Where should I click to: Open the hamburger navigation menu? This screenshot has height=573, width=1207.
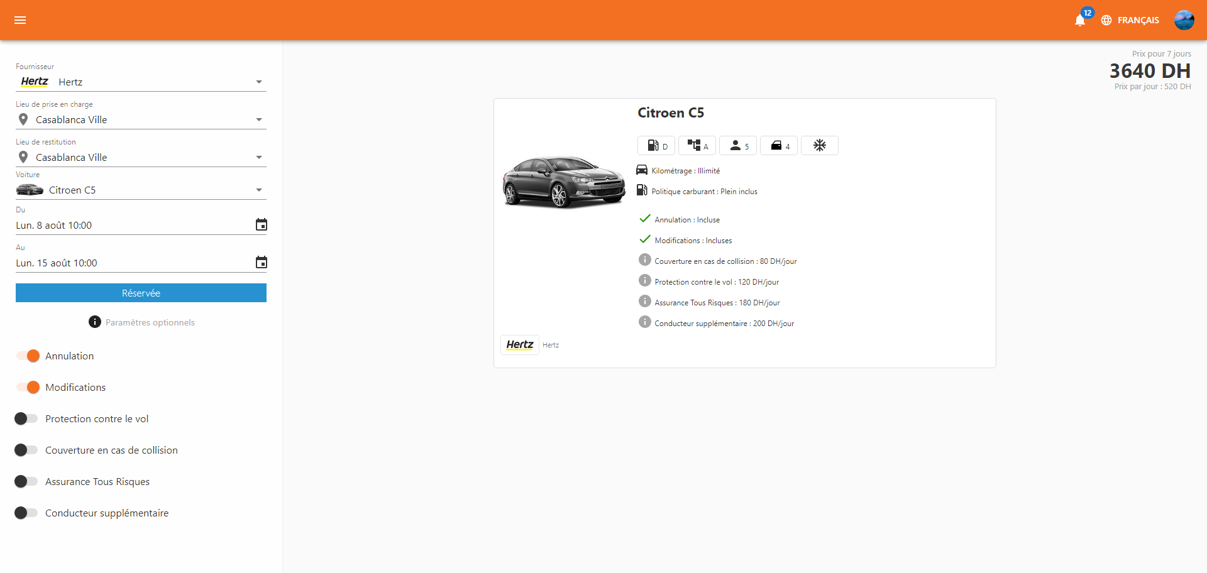pos(20,20)
